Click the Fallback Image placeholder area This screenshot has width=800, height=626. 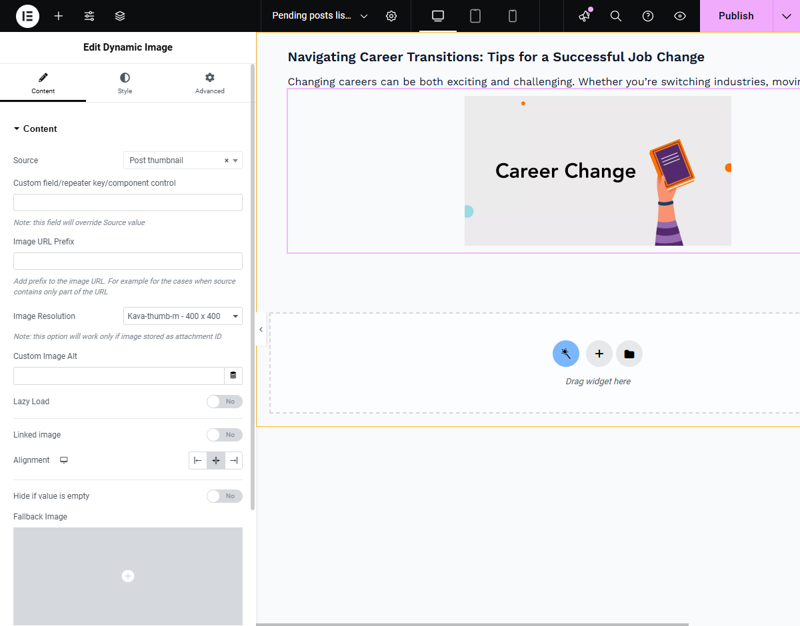(x=128, y=577)
